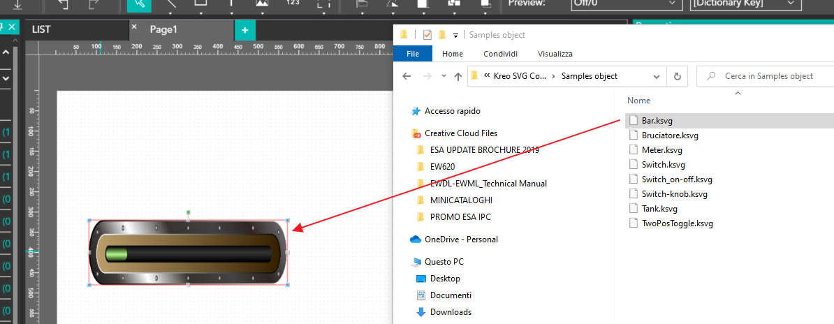This screenshot has height=324, width=834.
Task: Select the Meter.ksvg file
Action: (661, 150)
